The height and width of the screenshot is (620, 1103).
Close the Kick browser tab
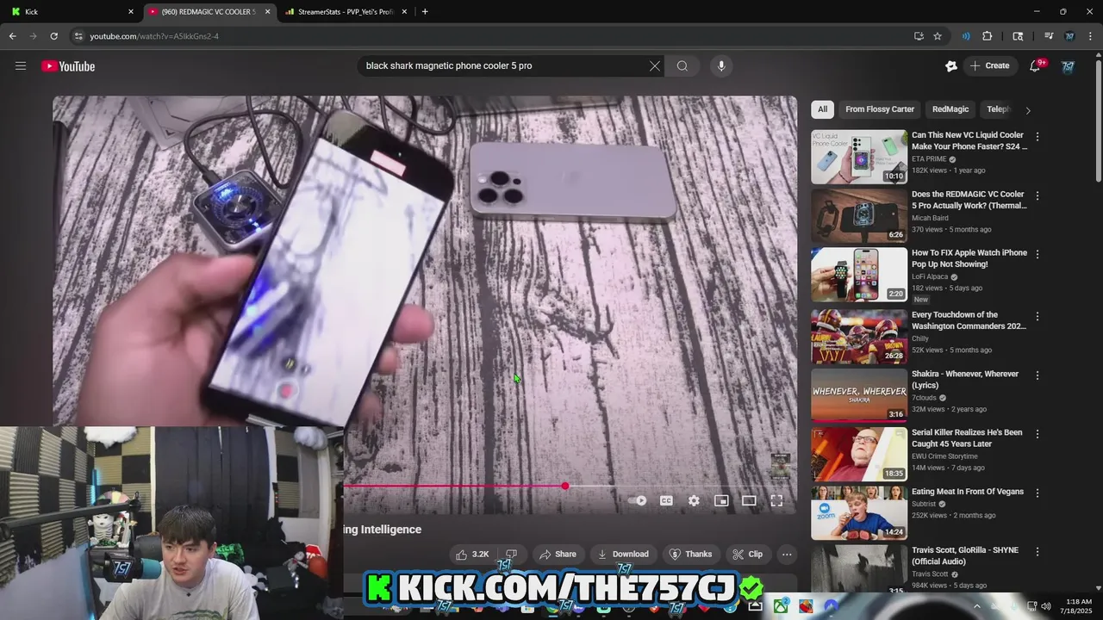pos(131,12)
